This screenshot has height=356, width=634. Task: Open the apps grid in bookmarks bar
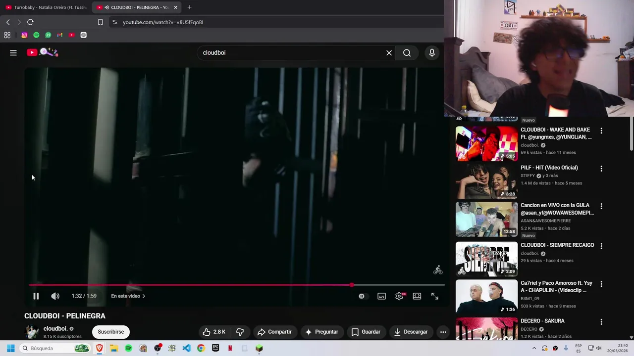point(7,35)
